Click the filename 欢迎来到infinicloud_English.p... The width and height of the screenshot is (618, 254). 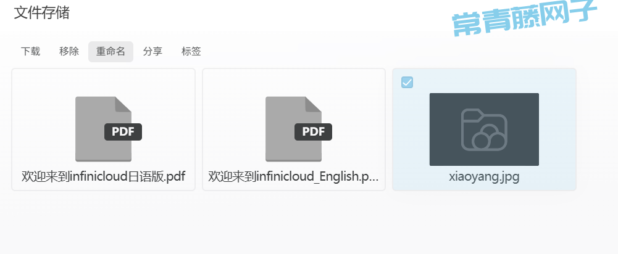point(293,177)
